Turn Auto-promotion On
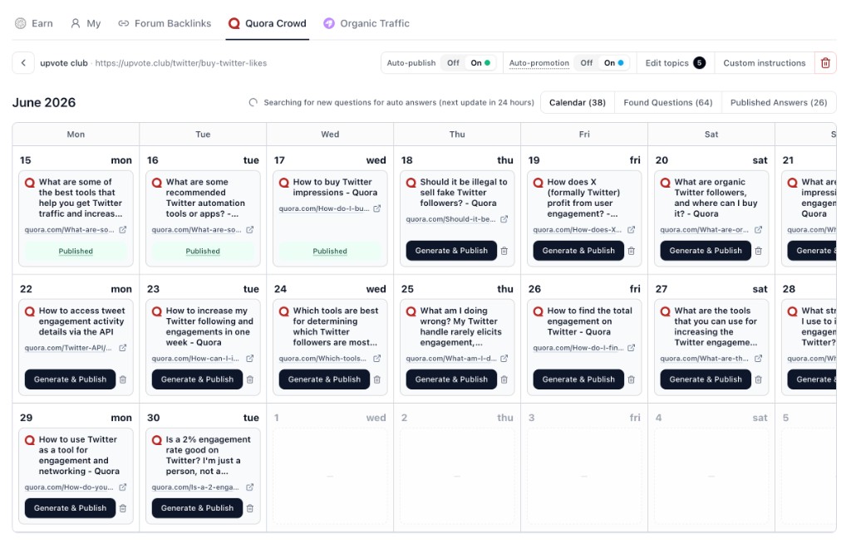This screenshot has width=851, height=558. point(614,63)
